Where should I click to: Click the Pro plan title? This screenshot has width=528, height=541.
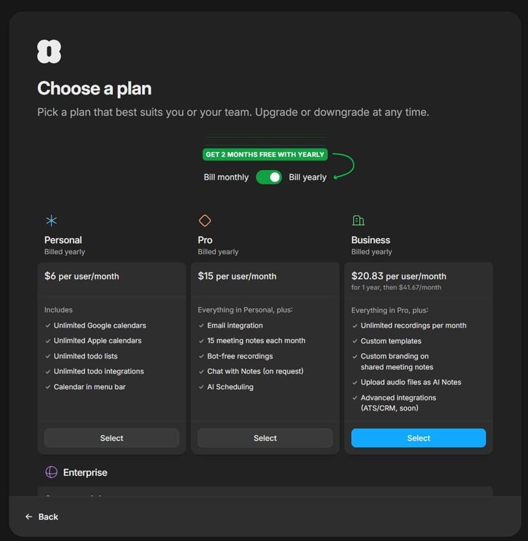[x=206, y=240]
